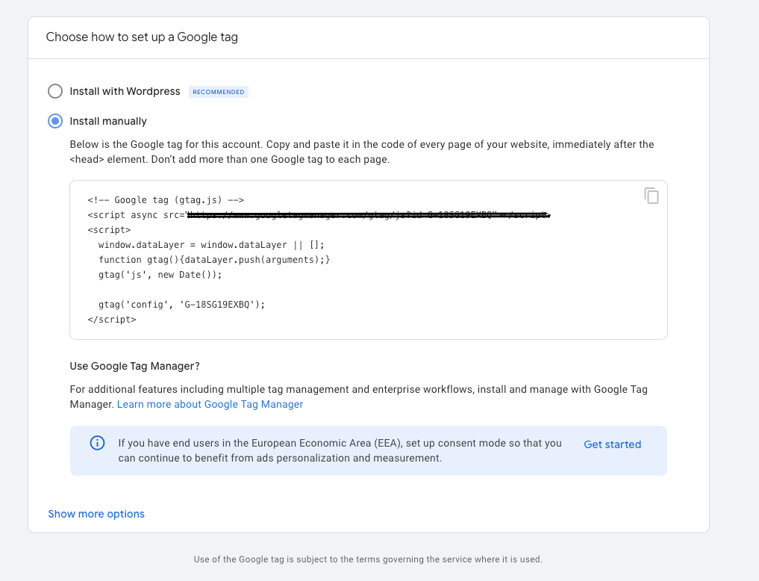Click the RECOMMENDED badge

[219, 92]
